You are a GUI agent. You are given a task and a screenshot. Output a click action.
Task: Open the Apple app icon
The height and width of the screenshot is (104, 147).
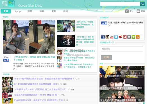click(129, 37)
